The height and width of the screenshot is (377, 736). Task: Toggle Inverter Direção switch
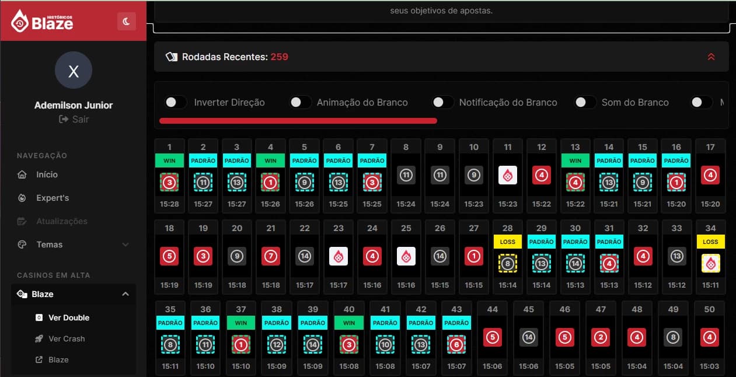175,102
